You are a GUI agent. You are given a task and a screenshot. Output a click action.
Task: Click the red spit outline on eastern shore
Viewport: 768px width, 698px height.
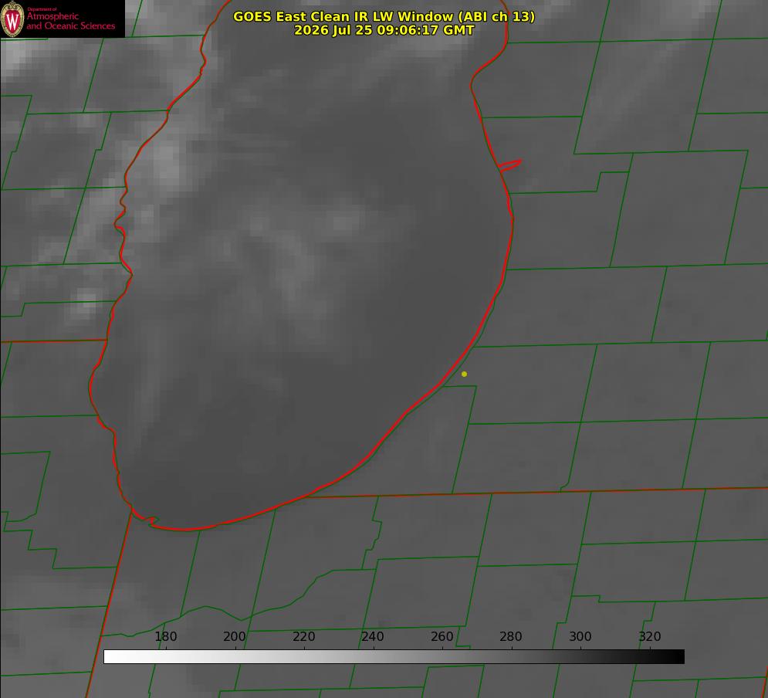point(510,165)
